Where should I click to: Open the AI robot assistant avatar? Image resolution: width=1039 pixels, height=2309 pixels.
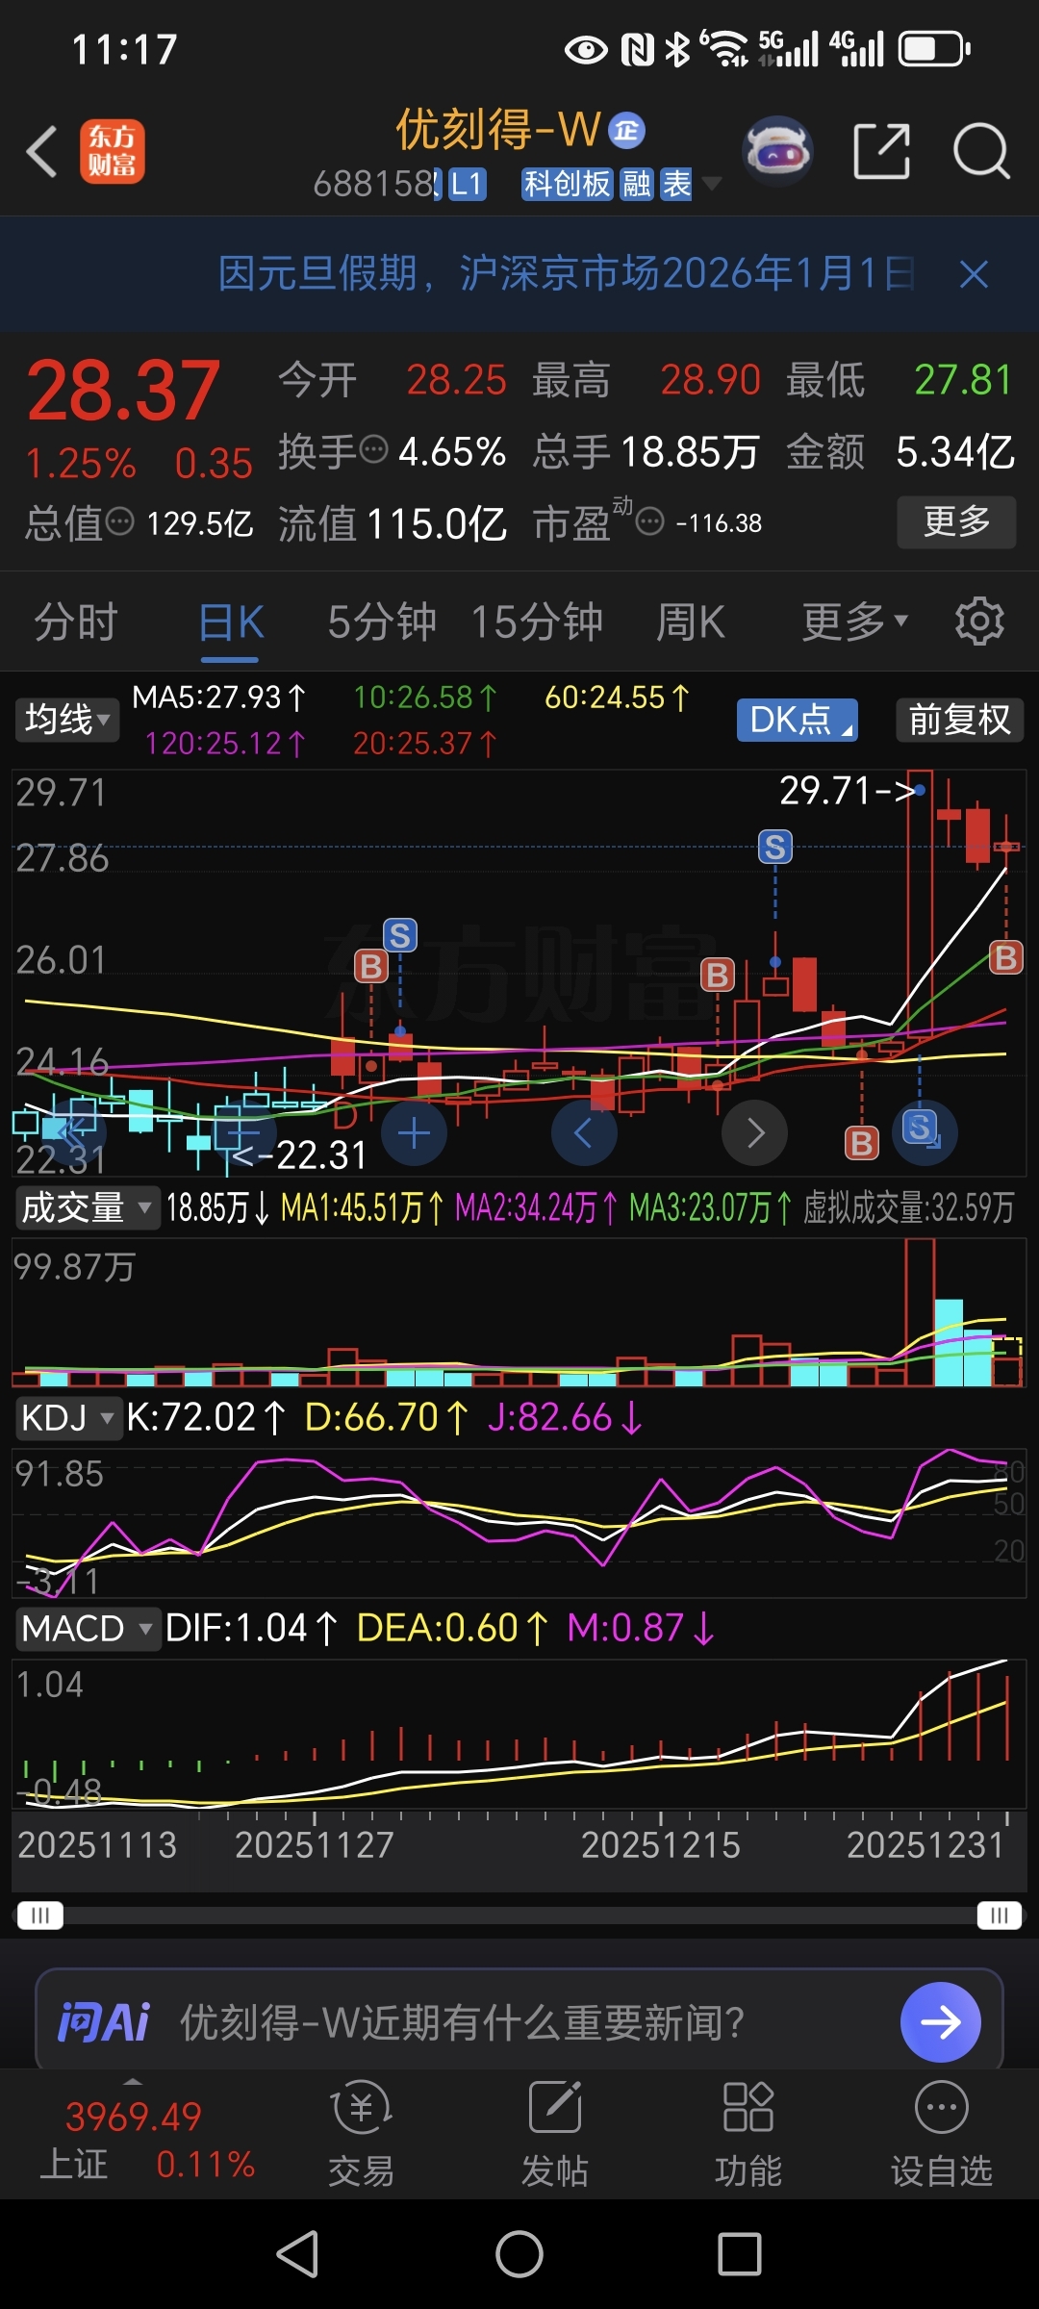778,151
